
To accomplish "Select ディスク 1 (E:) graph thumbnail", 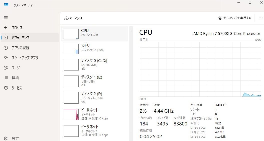I will (x=71, y=81).
